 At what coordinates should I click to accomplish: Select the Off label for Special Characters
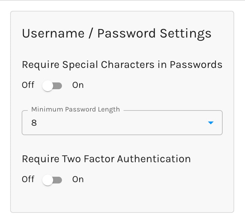coord(28,85)
